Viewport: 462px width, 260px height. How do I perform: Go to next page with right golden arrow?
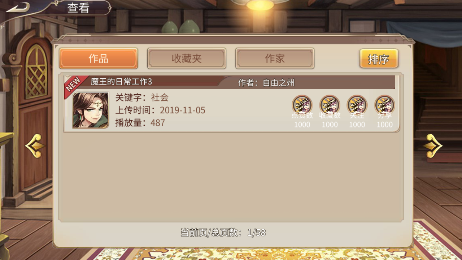(432, 146)
